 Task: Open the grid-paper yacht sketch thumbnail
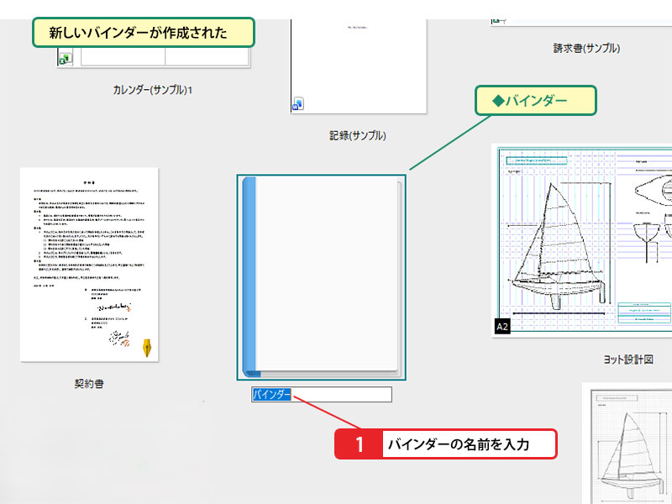pyautogui.click(x=627, y=444)
